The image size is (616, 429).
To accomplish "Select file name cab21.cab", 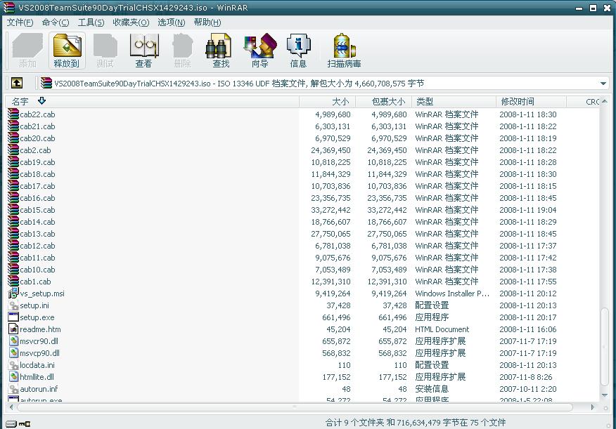I will tap(37, 126).
